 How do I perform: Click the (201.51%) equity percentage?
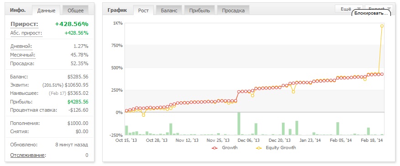tap(53, 85)
